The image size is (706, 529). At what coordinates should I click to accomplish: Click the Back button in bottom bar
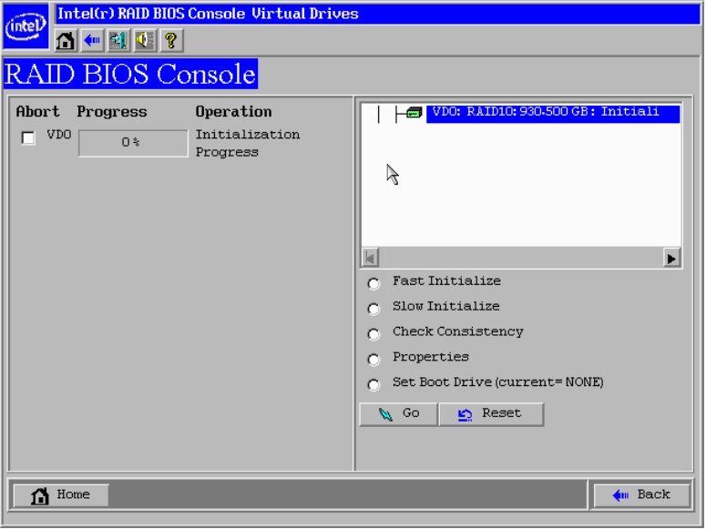[641, 495]
